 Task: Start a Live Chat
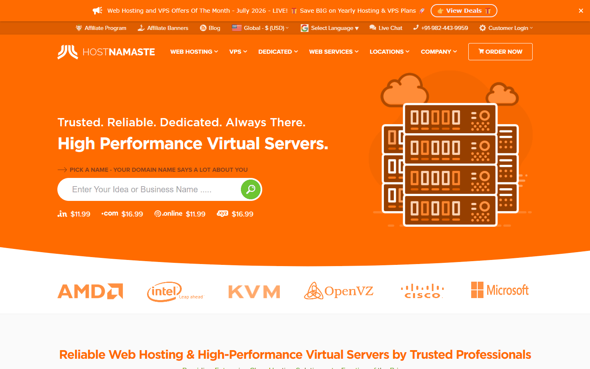[x=390, y=28]
